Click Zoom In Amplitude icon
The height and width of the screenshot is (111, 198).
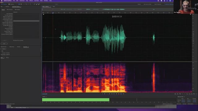[x=175, y=94]
